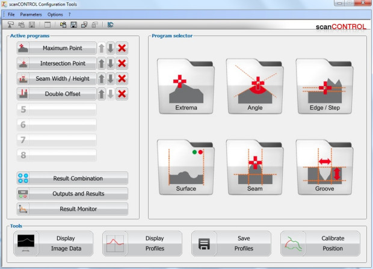This screenshot has height=269, width=373.
Task: Move Intersection Point program down
Action: coord(111,63)
